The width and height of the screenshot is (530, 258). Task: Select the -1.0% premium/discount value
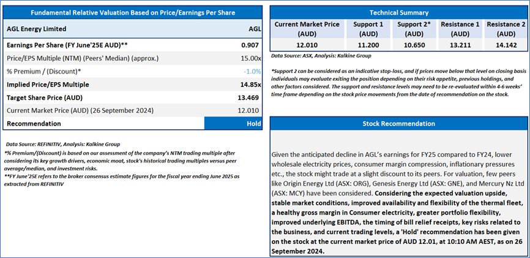(x=252, y=71)
